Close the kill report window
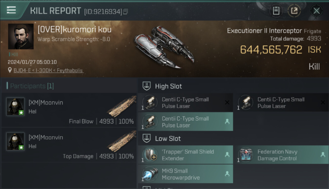 click(x=316, y=11)
